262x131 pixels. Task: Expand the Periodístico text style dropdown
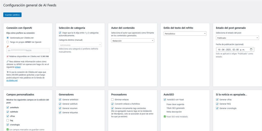pos(185,34)
